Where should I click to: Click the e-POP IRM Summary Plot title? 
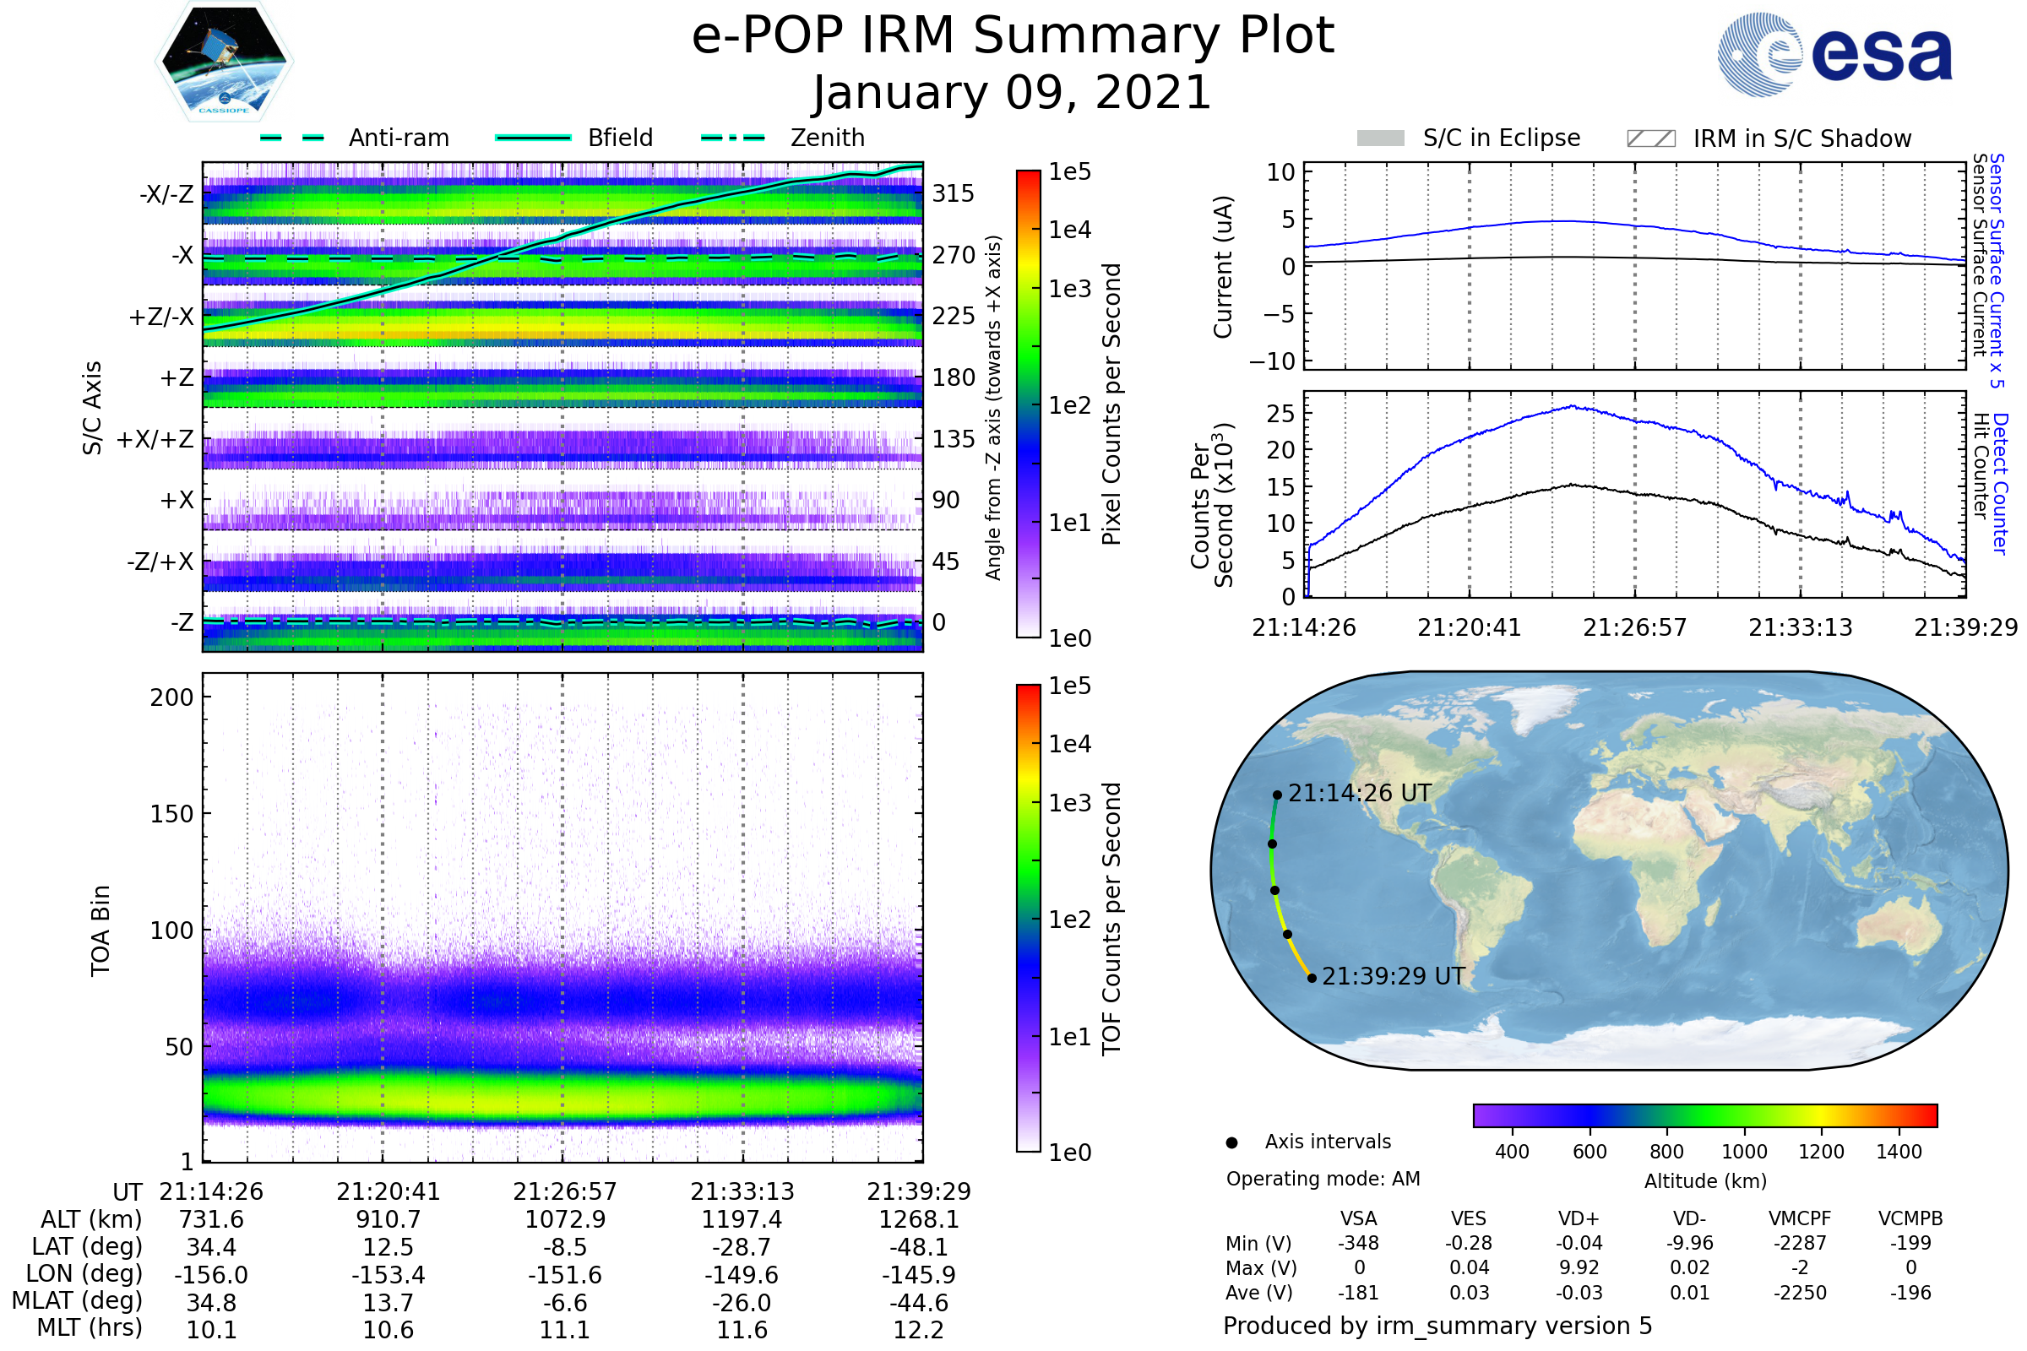point(1013,36)
